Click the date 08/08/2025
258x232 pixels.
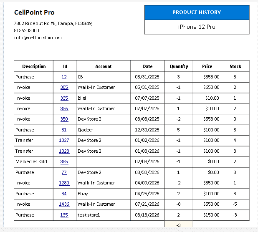click(x=147, y=119)
